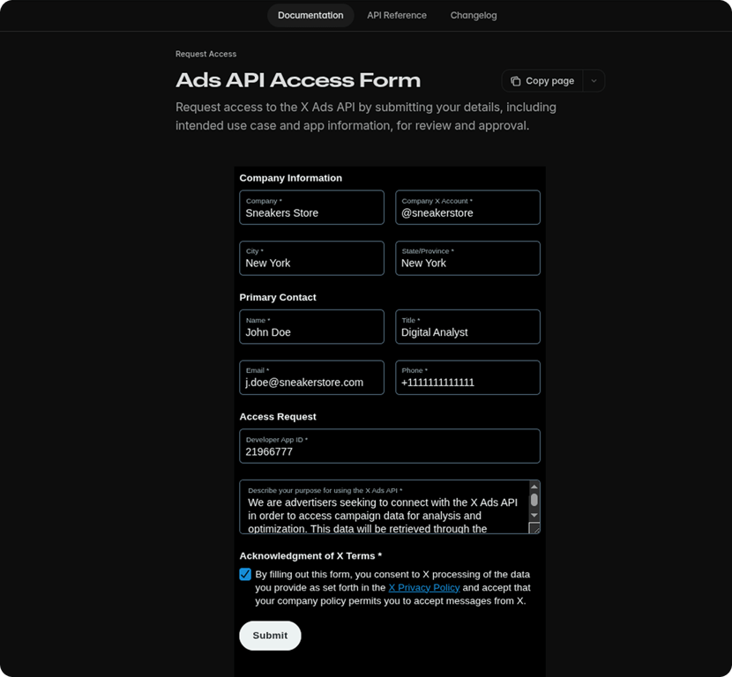This screenshot has width=732, height=677.
Task: Click the Company field containing Sneakers Store
Action: coord(312,207)
